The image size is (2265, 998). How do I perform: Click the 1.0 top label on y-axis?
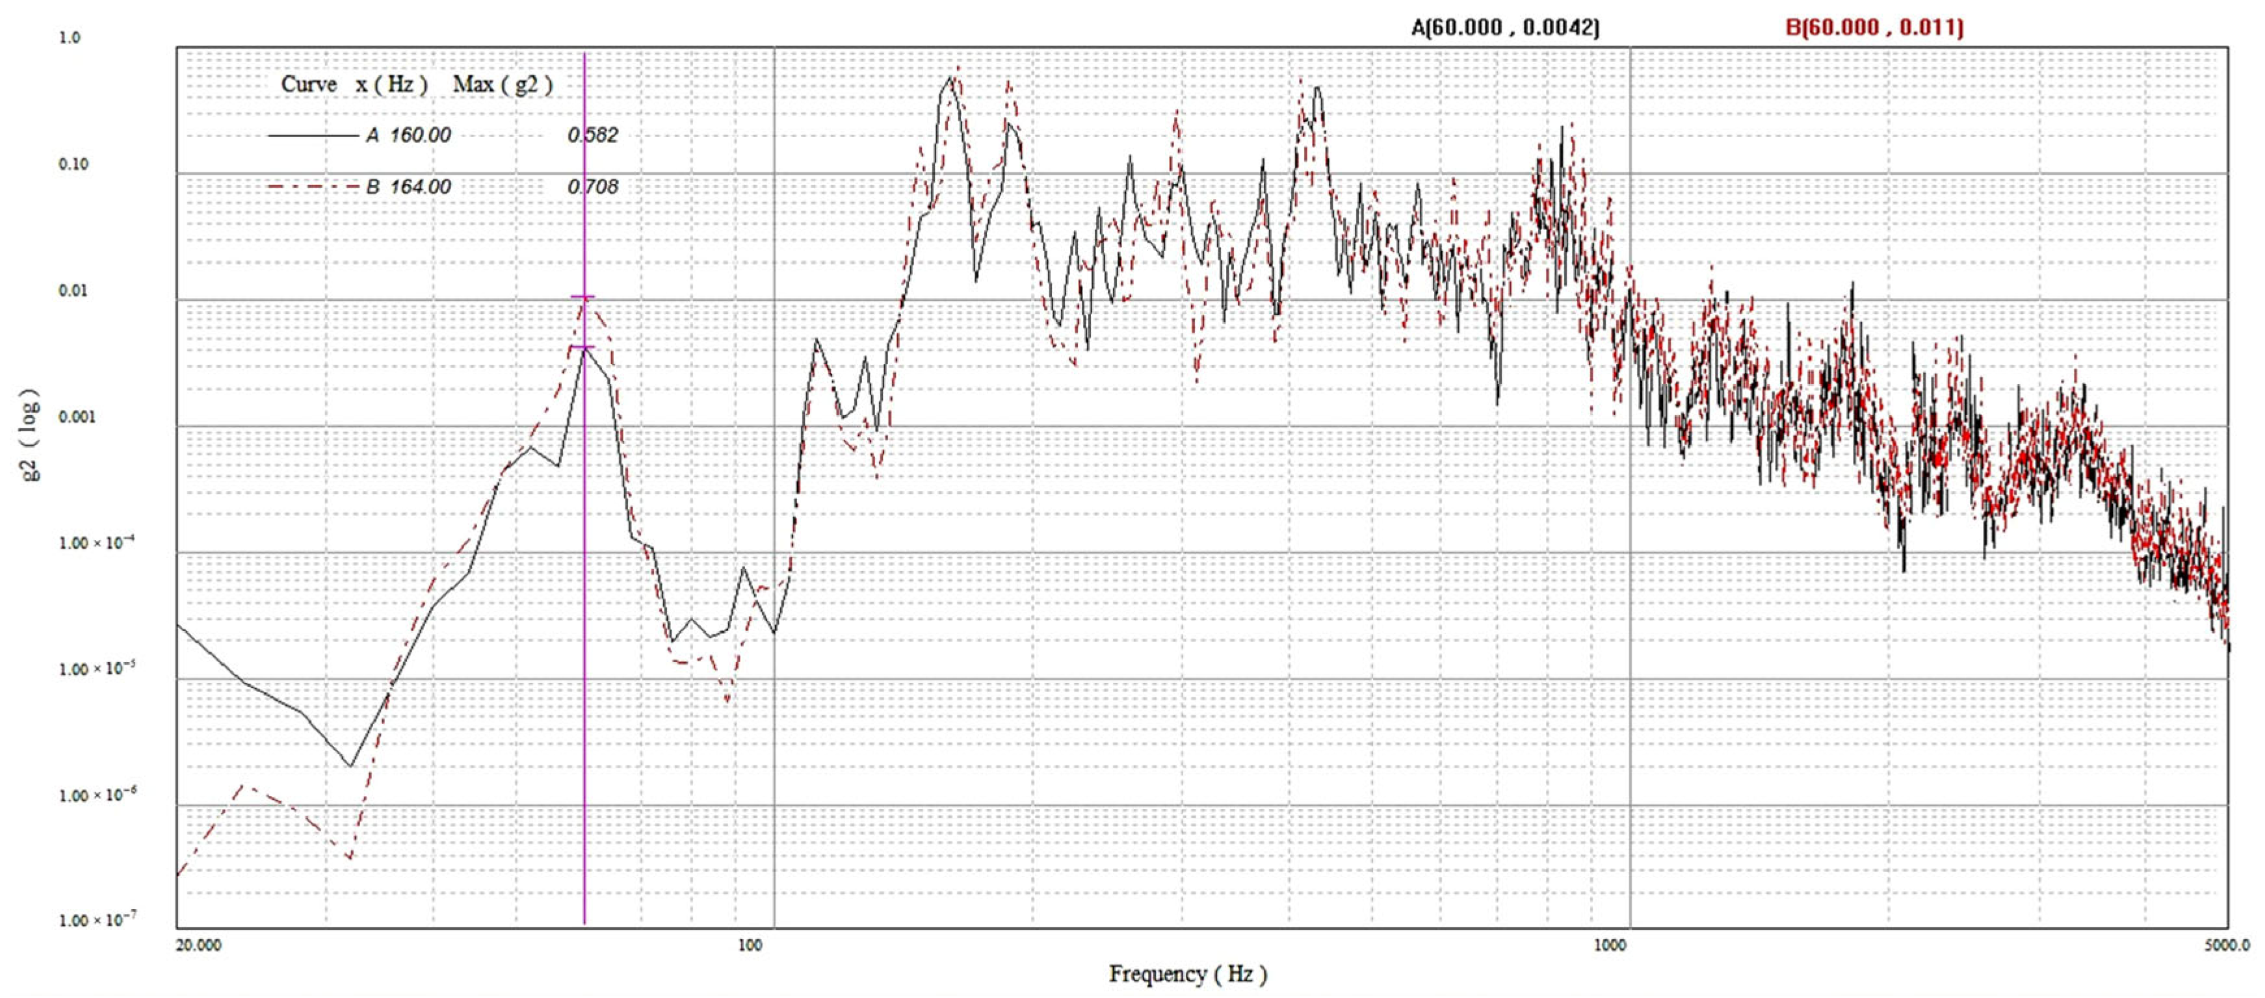pyautogui.click(x=70, y=38)
